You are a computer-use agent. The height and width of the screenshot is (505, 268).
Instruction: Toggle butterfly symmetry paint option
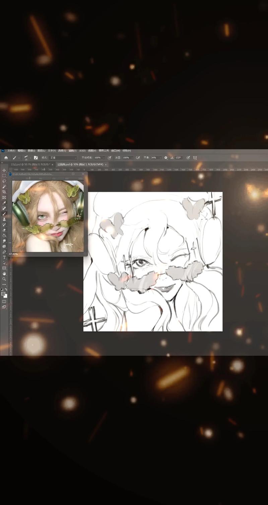tap(195, 158)
